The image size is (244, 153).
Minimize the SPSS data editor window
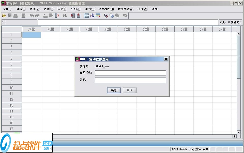(232, 3)
